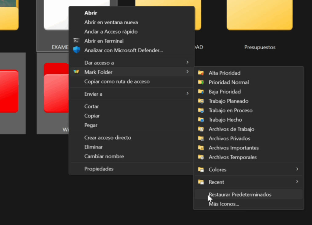Mark folder as Baja Prioridad
This screenshot has width=312, height=225.
[249, 92]
